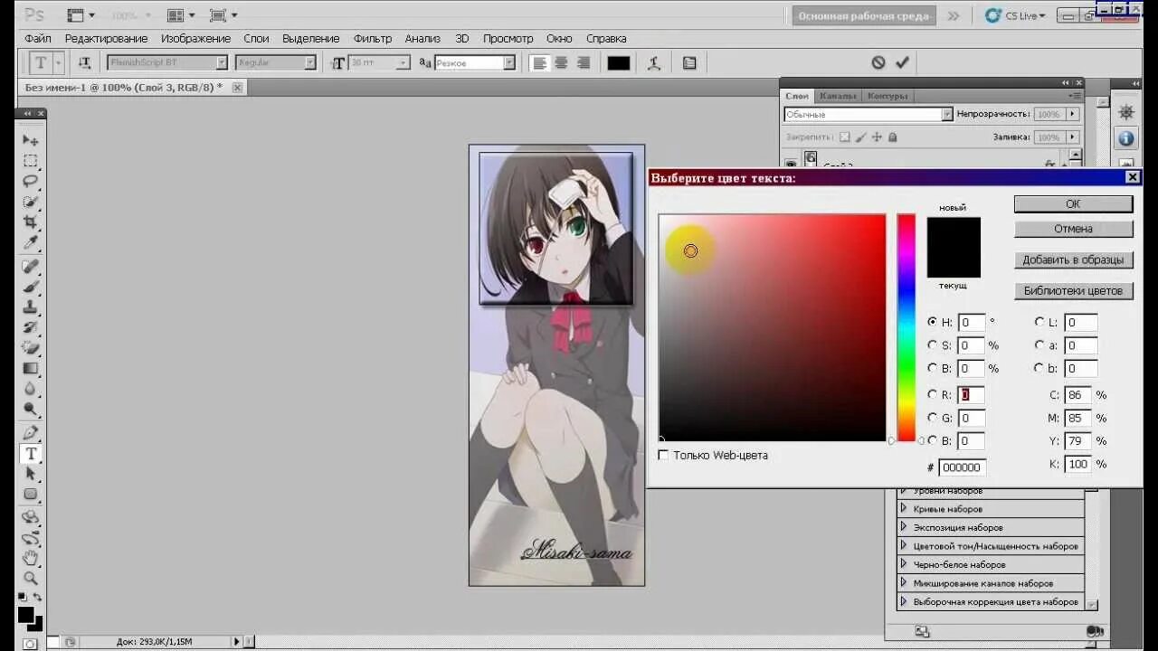This screenshot has height=651, width=1158.
Task: Open the Info panel icon
Action: pos(1126,138)
